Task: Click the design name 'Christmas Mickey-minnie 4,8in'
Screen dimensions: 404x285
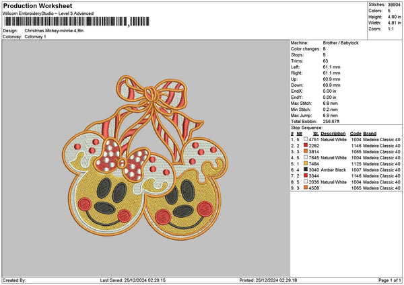Action: (x=54, y=31)
